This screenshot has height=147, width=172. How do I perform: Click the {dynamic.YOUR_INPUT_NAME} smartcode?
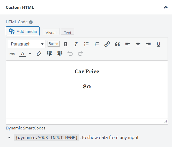(47, 137)
